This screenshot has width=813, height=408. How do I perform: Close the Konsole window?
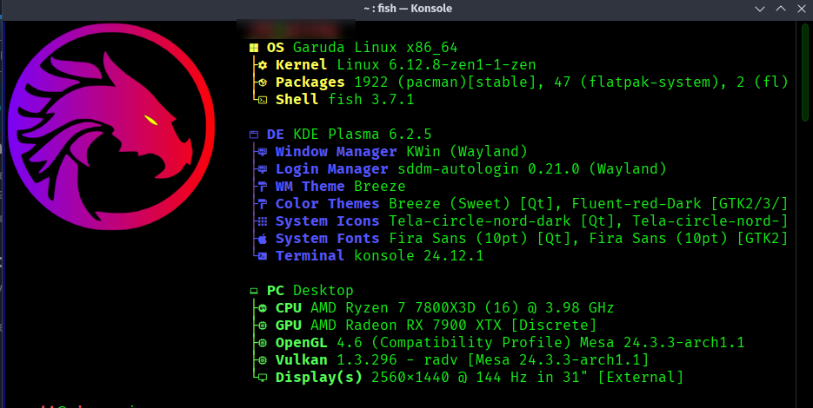(802, 9)
